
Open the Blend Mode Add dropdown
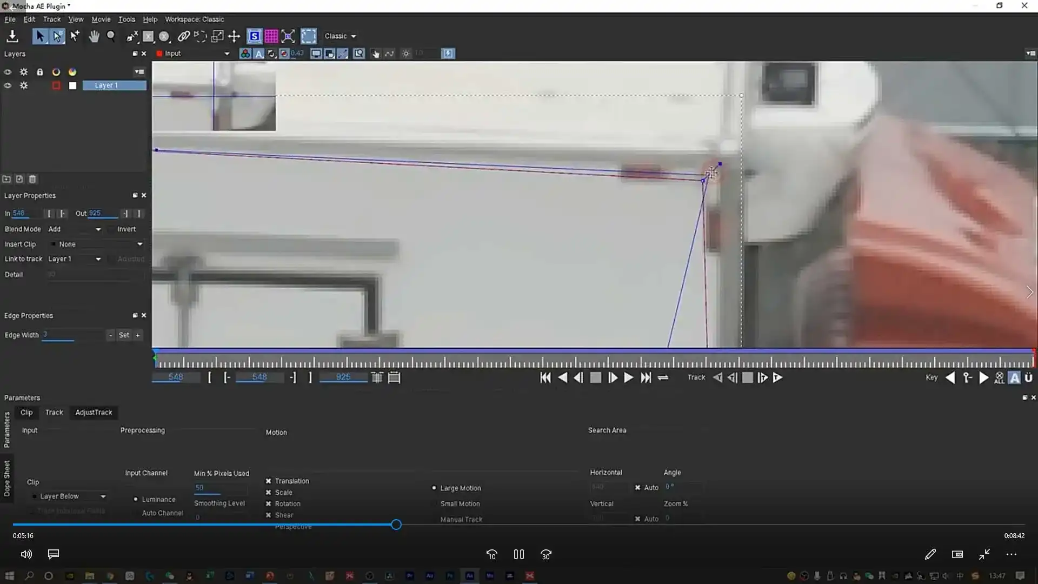point(98,229)
